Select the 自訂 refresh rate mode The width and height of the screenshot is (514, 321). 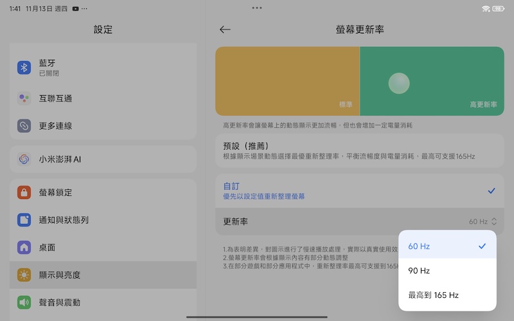(359, 191)
